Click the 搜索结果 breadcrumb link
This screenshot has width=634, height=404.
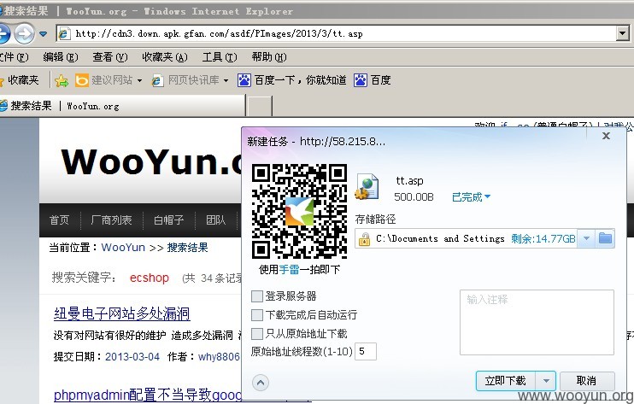(188, 247)
